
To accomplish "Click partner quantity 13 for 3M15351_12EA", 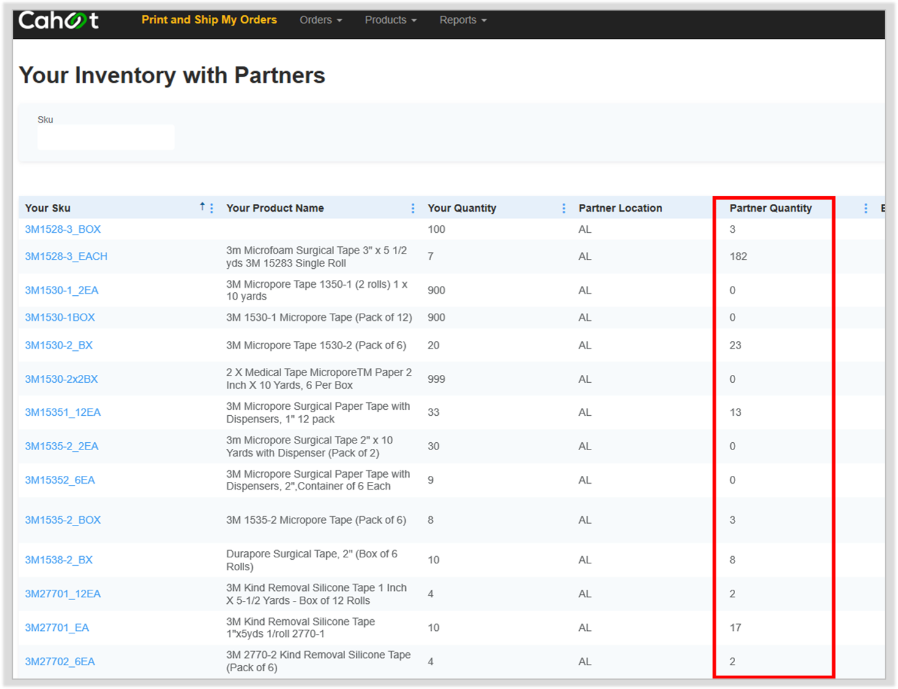I will (735, 412).
